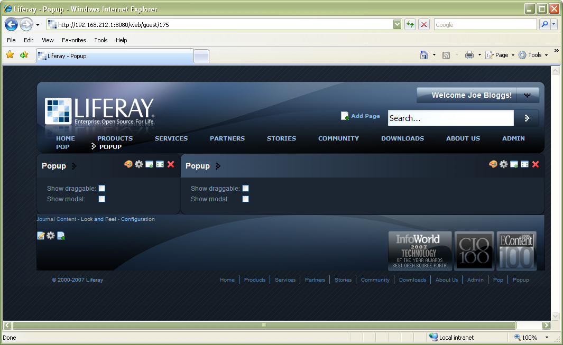Open configuration gear in right Popup portlet
This screenshot has height=345, width=563.
[x=504, y=164]
